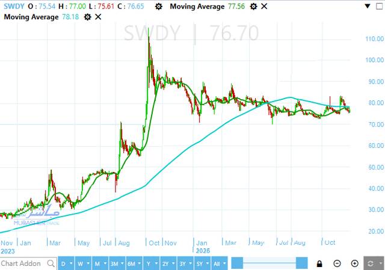The width and height of the screenshot is (385, 270).
Task: Zoom out with the minus icon
Action: click(337, 263)
